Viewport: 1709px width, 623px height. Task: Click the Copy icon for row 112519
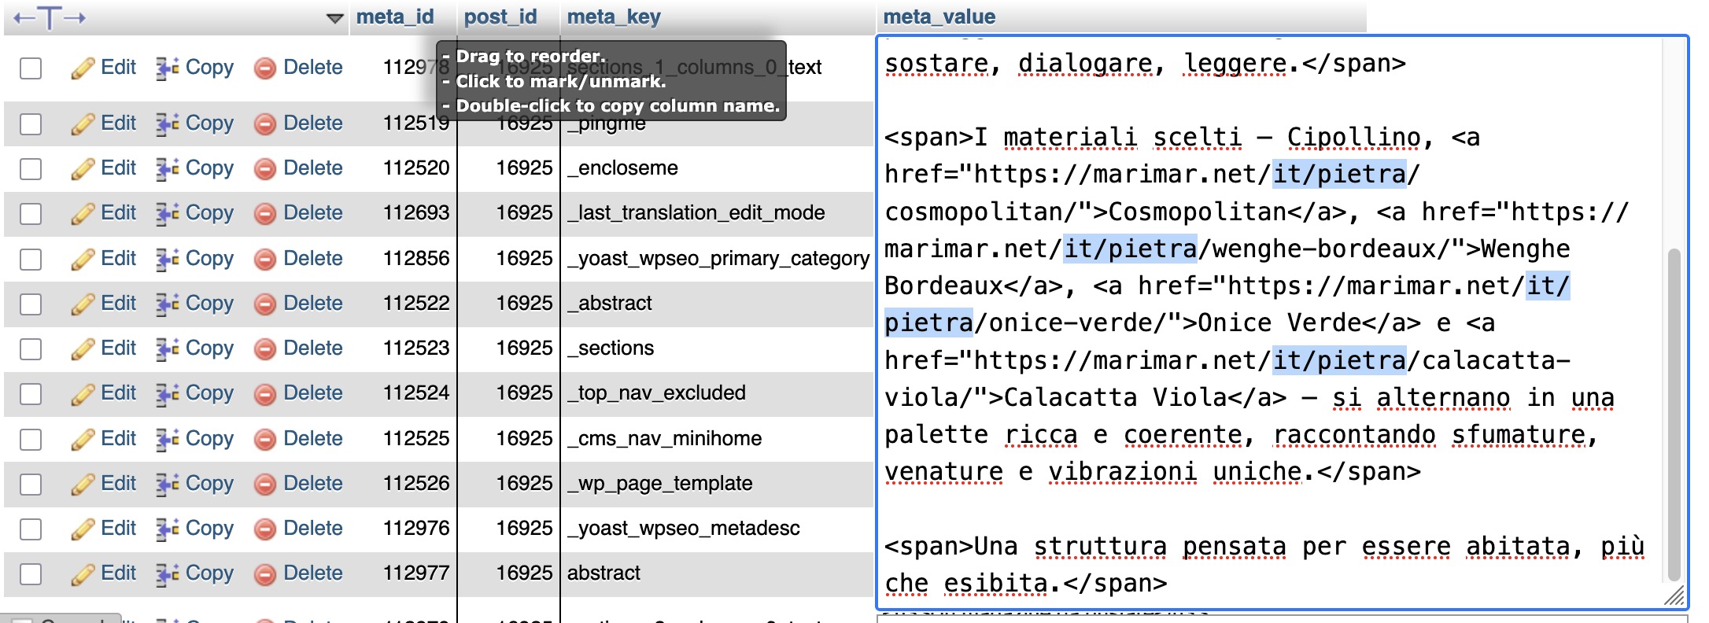pos(167,124)
